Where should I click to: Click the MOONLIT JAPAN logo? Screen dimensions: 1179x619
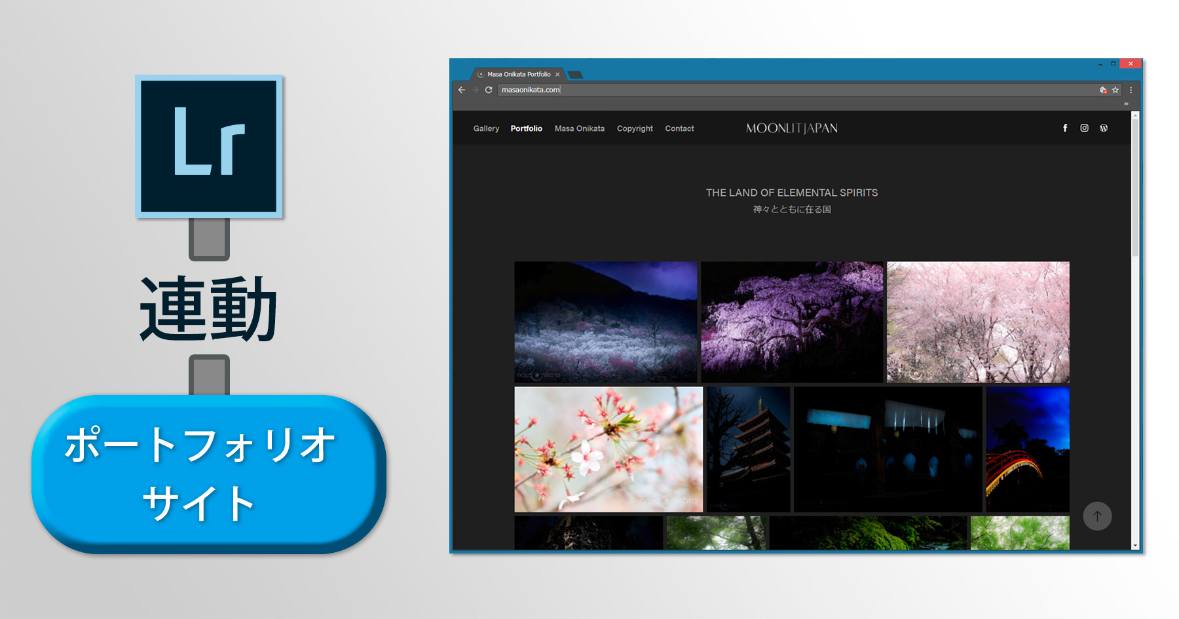(x=791, y=128)
